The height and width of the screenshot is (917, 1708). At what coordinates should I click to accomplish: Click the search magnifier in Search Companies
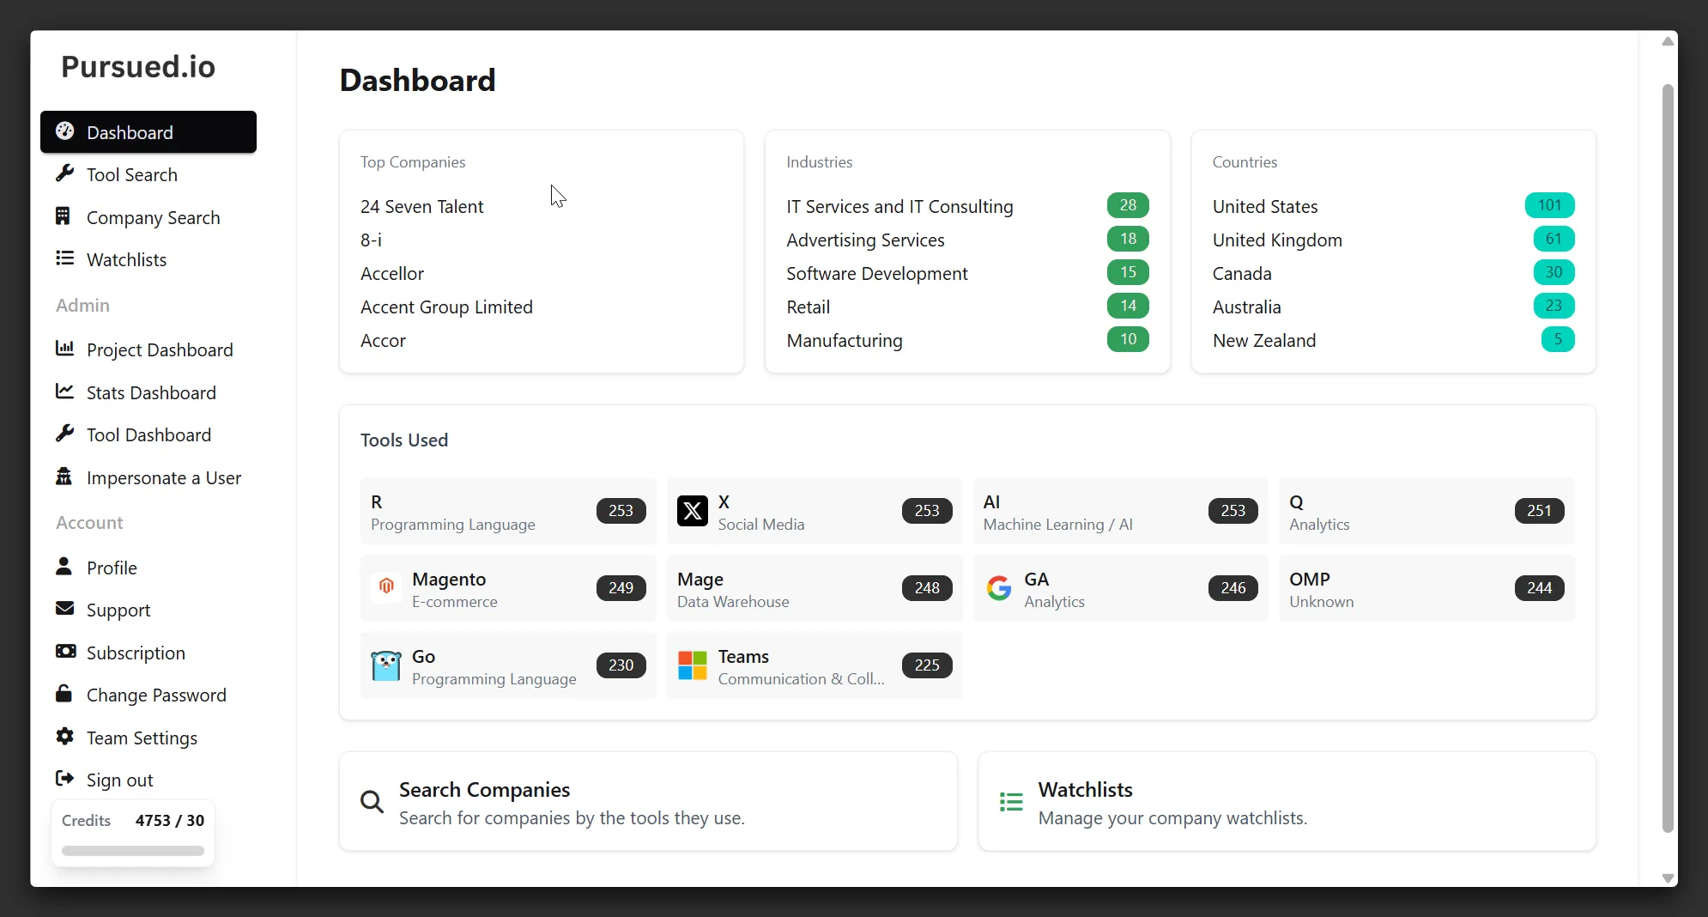(371, 801)
